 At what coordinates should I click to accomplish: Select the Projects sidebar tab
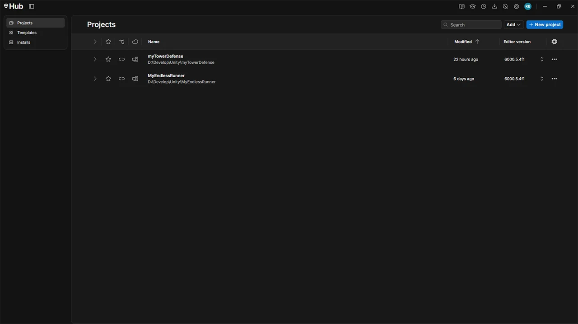[x=36, y=23]
